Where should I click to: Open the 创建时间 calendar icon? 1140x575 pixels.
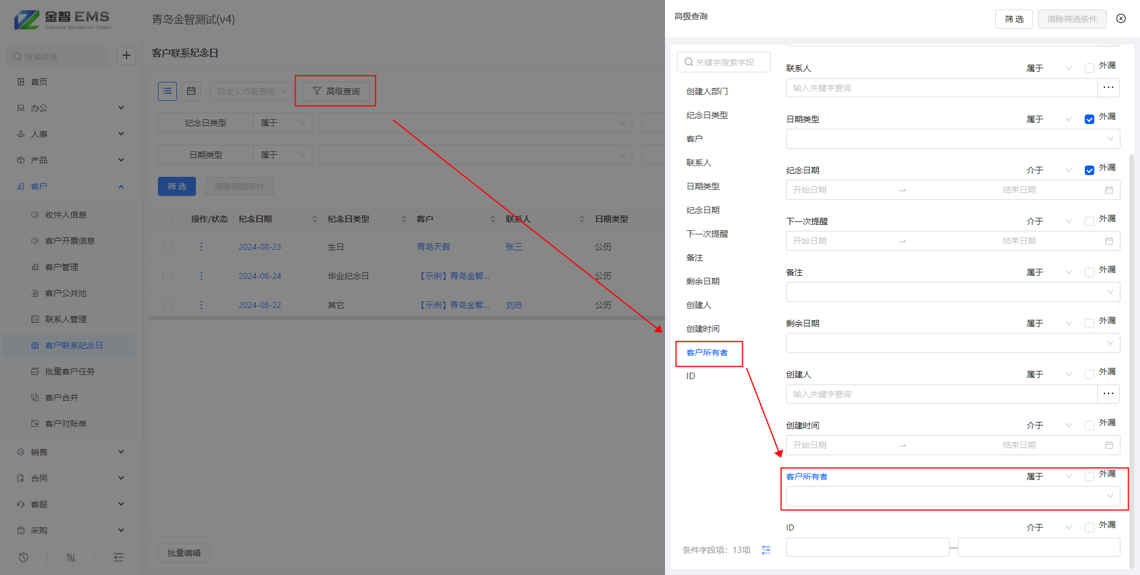click(1109, 445)
